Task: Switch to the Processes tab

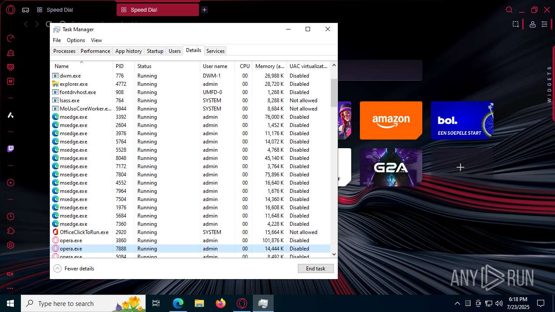Action: [x=65, y=51]
